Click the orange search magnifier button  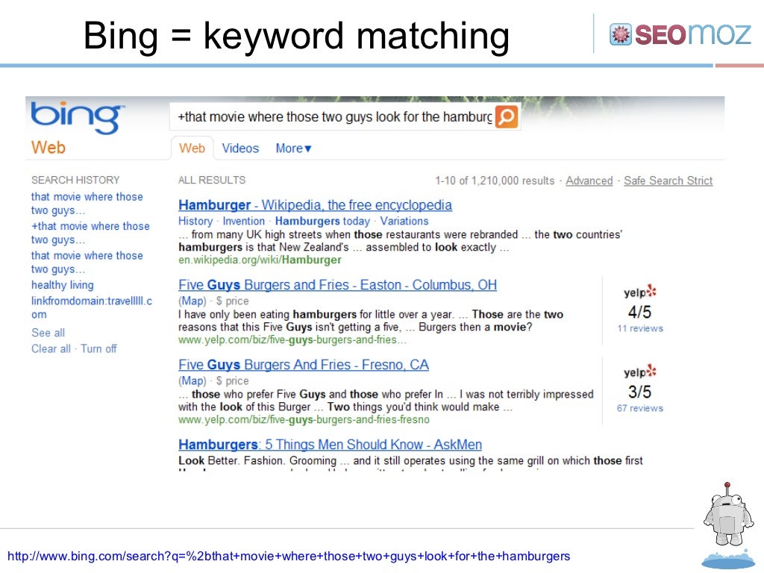tap(507, 116)
